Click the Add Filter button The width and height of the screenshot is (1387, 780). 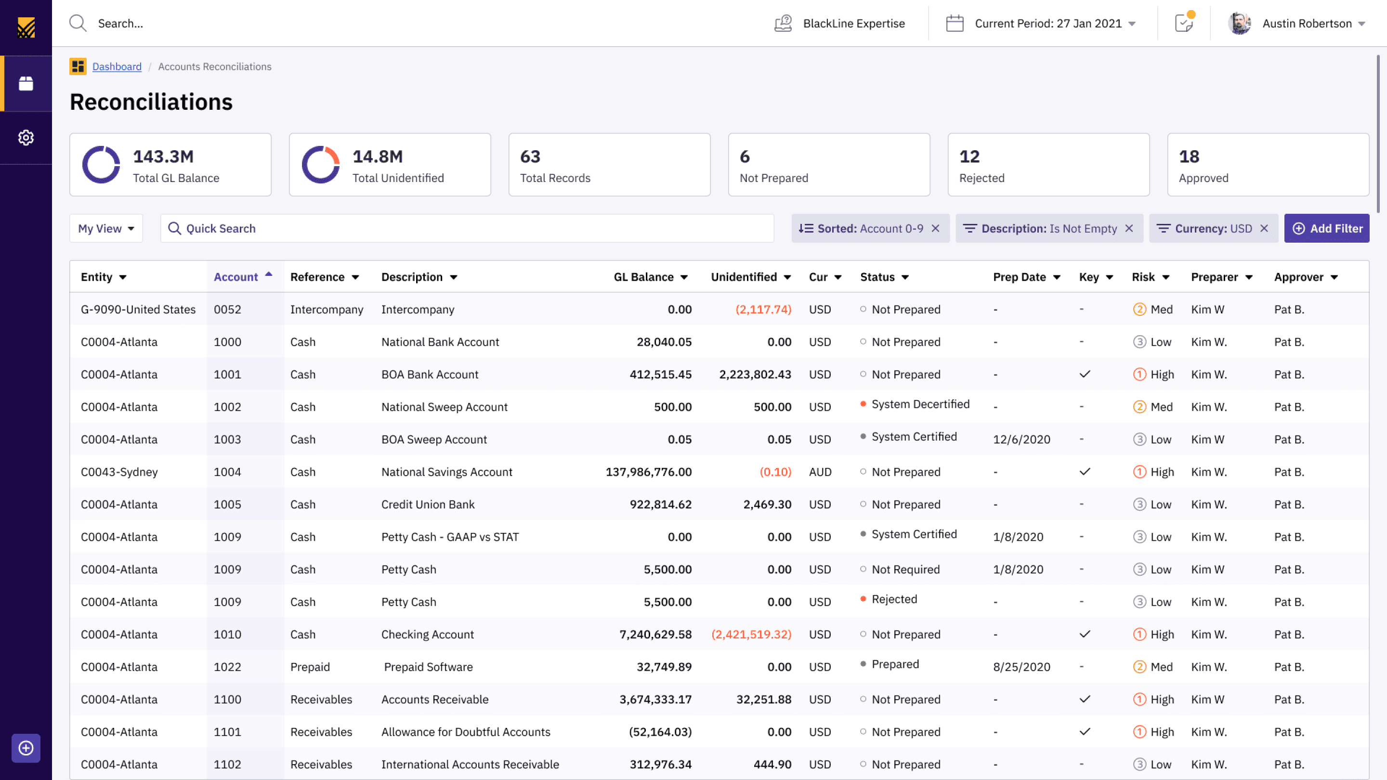[x=1326, y=228]
